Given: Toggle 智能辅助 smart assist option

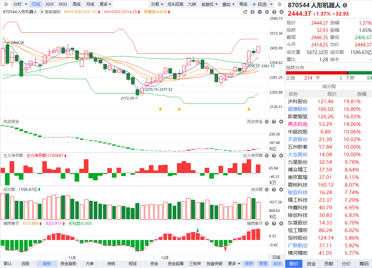Looking at the screenshot, I should point(50,12).
